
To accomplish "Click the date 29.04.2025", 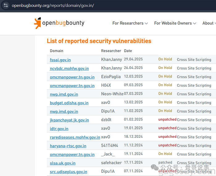I will tap(133, 59).
